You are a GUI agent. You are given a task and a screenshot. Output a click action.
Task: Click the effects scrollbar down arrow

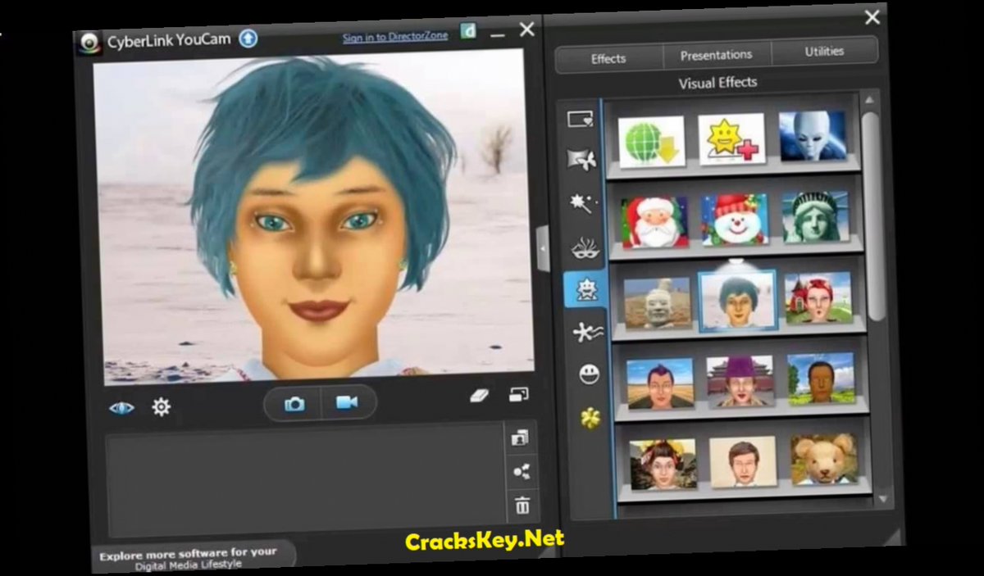tap(882, 498)
